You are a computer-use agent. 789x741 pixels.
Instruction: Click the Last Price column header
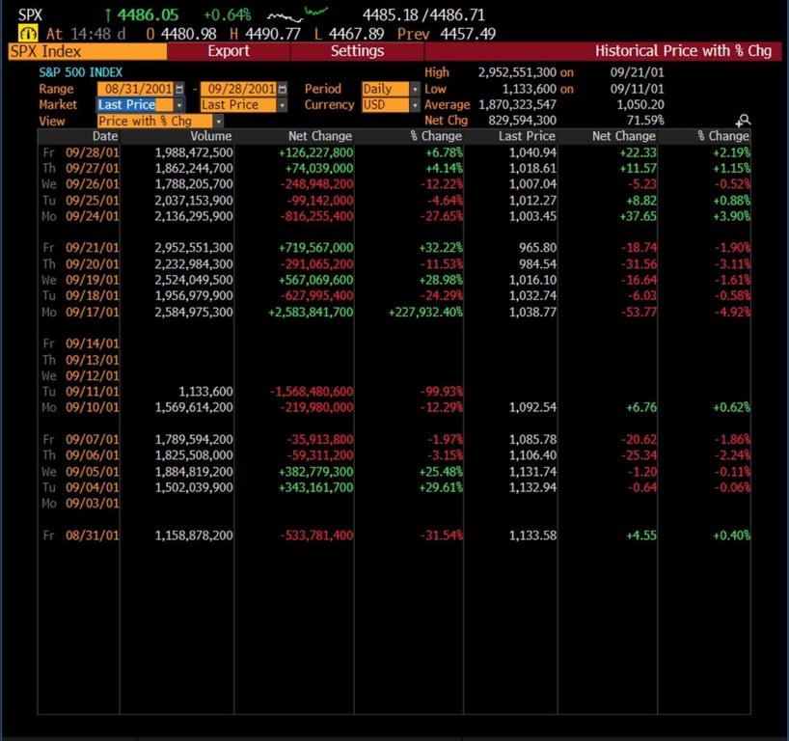pyautogui.click(x=527, y=136)
